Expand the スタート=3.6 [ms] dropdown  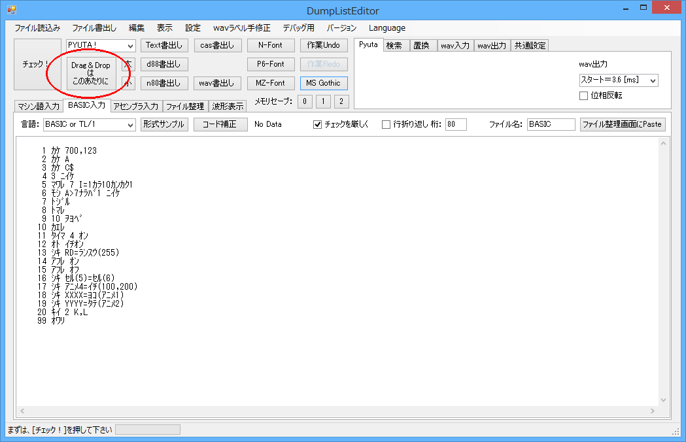pyautogui.click(x=653, y=80)
